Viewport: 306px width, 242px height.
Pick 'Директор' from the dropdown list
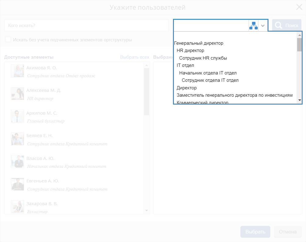[x=187, y=88]
